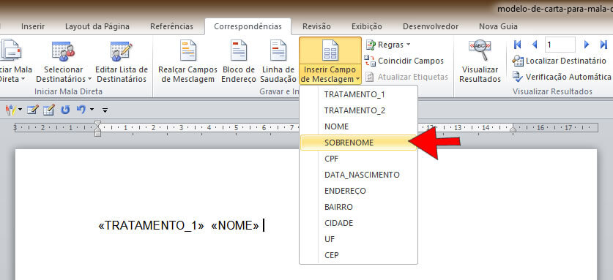Open the Layout da Página tab
This screenshot has width=613, height=280.
click(97, 26)
